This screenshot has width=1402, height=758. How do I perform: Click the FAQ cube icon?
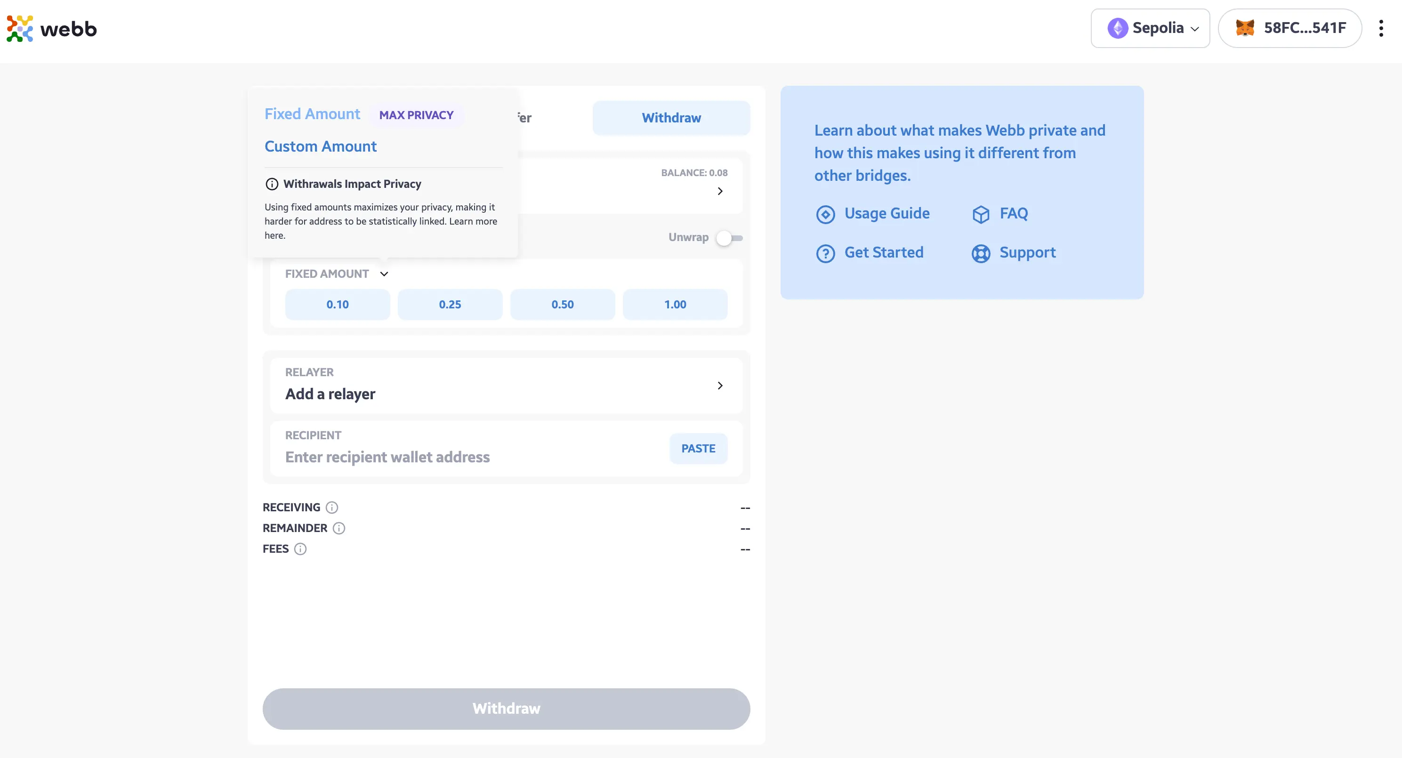[x=981, y=213]
